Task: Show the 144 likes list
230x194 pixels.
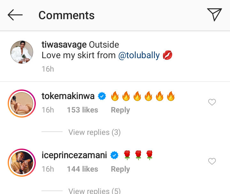Action: coord(82,169)
